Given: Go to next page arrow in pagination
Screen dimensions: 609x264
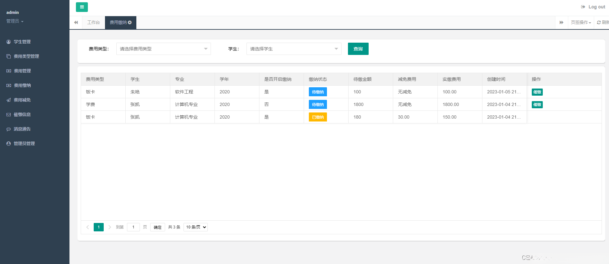Looking at the screenshot, I should point(110,227).
